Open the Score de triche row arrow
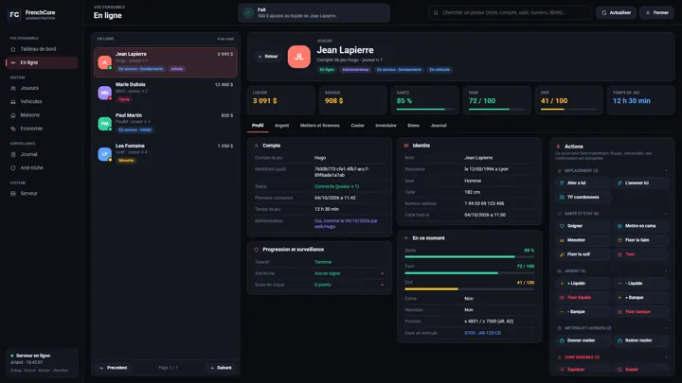The height and width of the screenshot is (383, 682). pyautogui.click(x=383, y=285)
